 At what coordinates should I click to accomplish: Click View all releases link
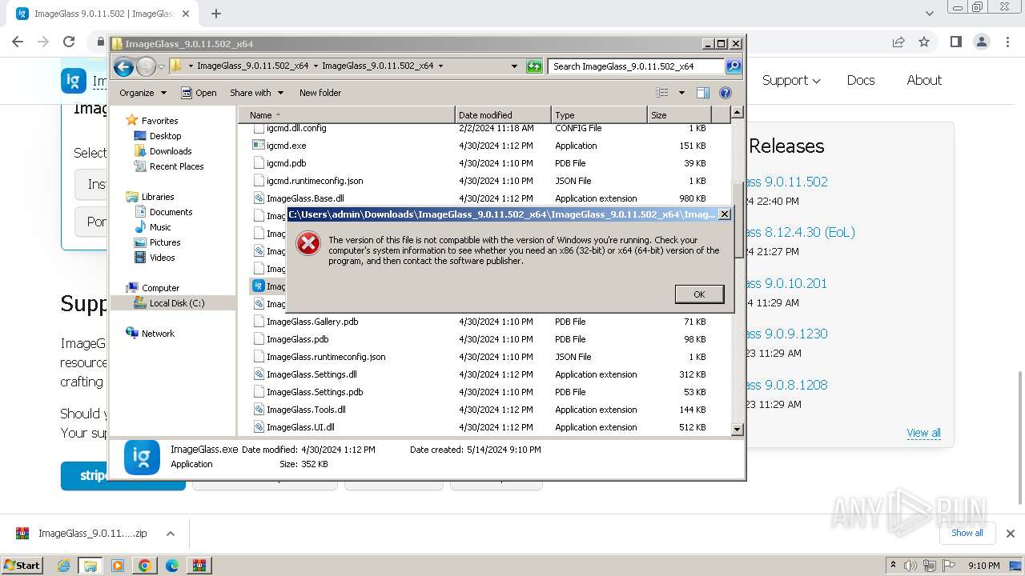click(x=923, y=433)
